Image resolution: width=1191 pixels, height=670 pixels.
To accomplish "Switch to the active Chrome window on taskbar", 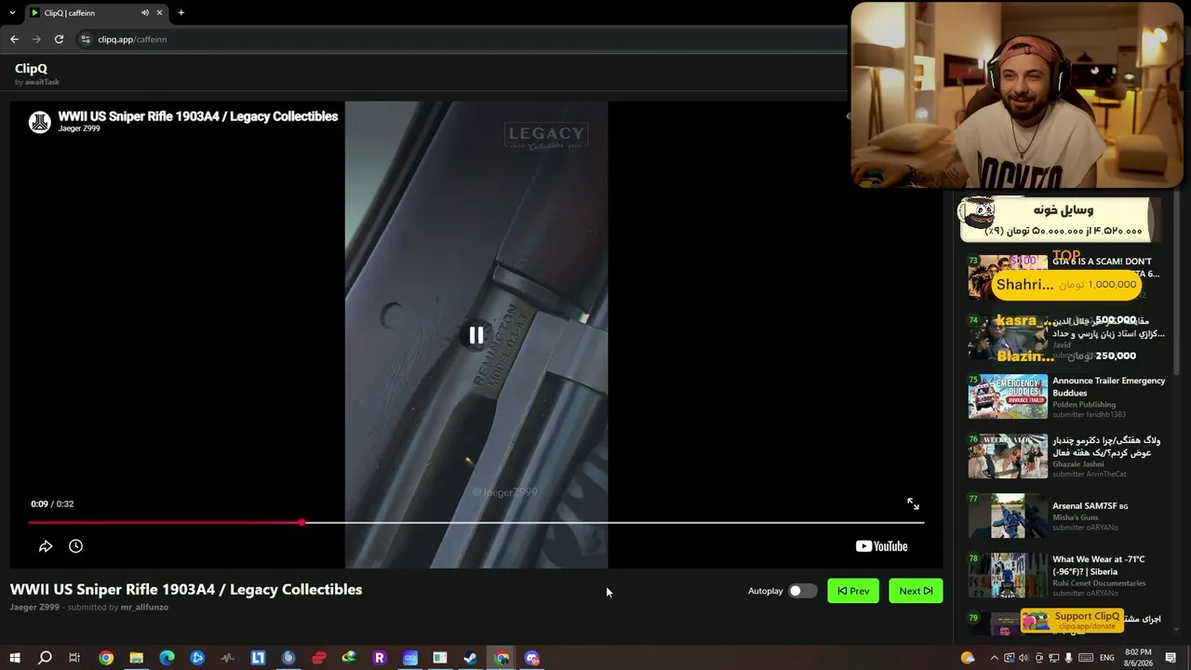I will (502, 658).
